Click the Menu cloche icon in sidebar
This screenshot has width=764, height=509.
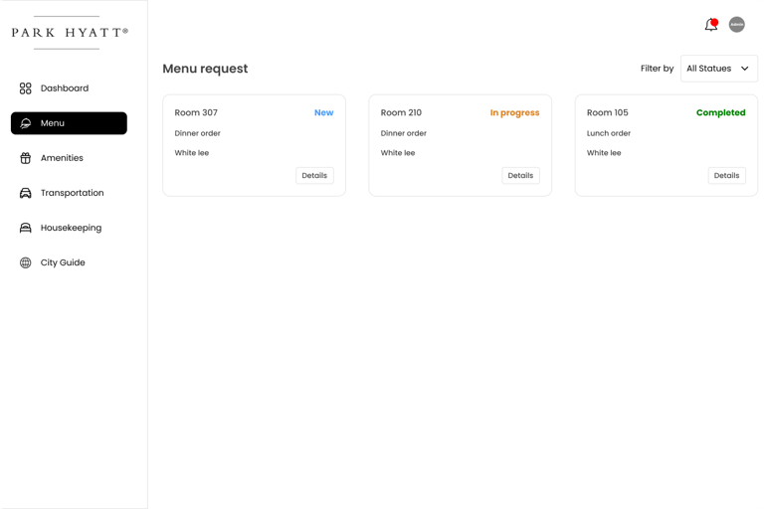coord(25,123)
